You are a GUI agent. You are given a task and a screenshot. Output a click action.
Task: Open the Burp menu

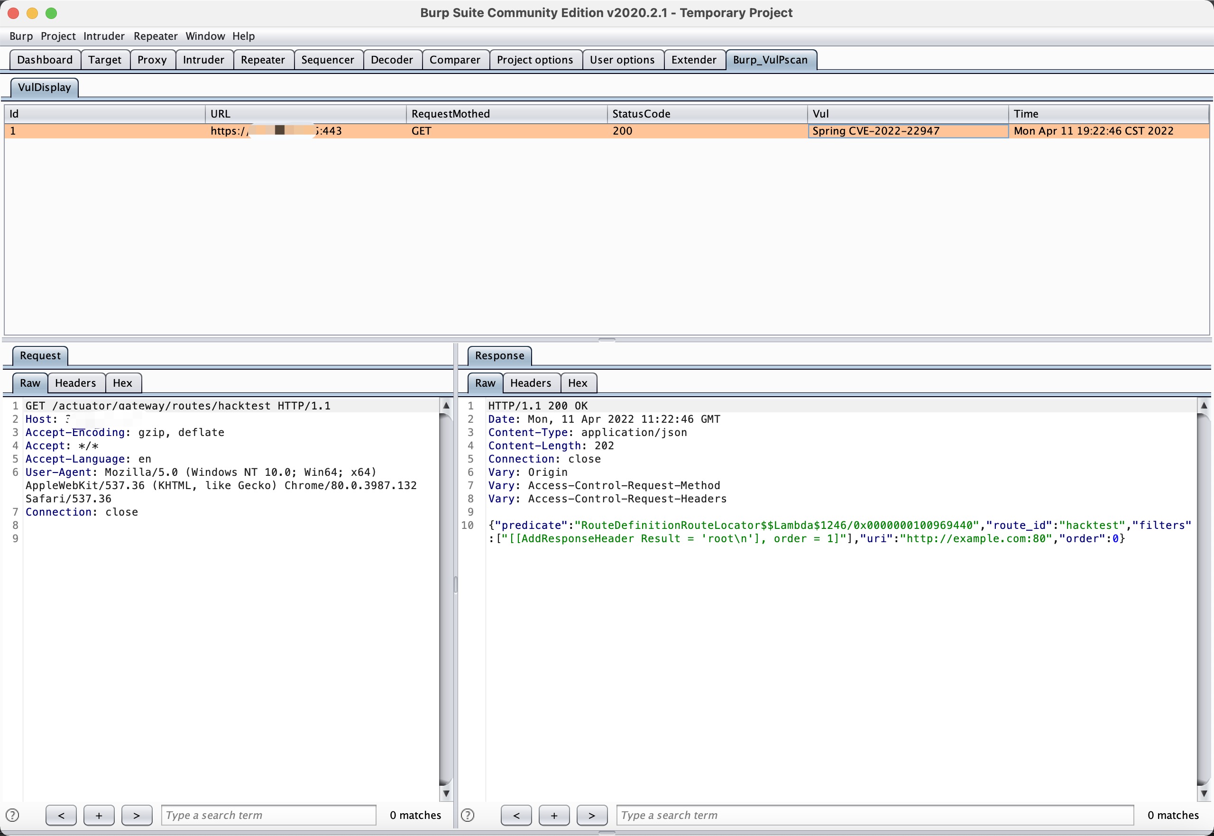point(21,36)
